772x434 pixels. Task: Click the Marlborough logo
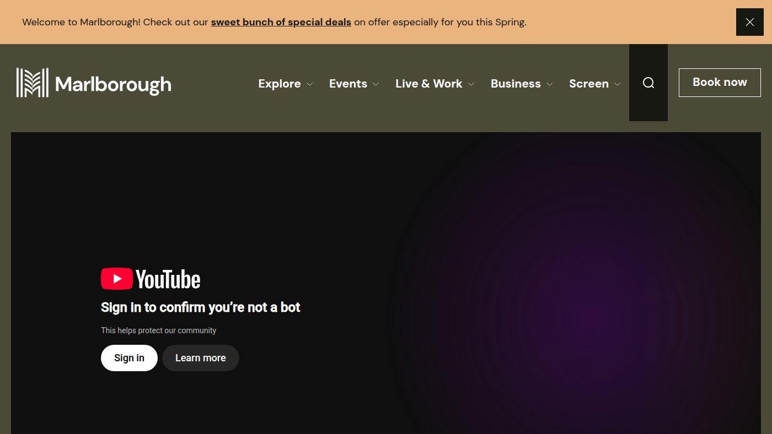94,83
